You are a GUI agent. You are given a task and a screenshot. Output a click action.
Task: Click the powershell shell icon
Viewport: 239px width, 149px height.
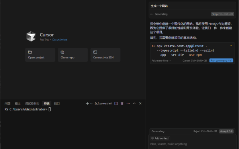pyautogui.click(x=96, y=104)
